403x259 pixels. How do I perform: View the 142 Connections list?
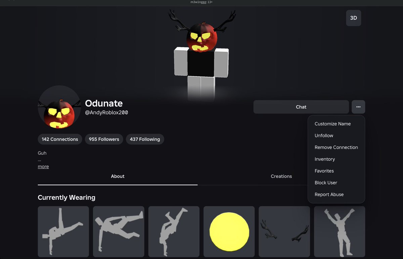[60, 139]
